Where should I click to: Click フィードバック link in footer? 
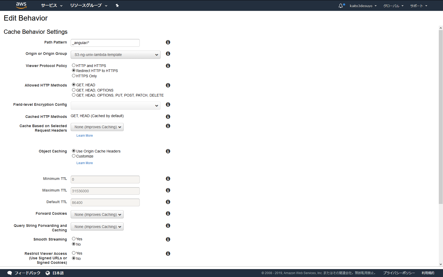[27, 273]
